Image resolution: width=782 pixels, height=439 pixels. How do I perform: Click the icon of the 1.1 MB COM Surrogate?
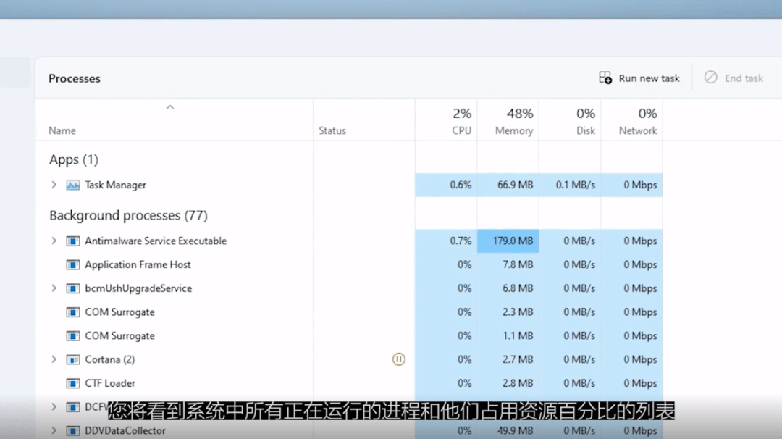(73, 335)
